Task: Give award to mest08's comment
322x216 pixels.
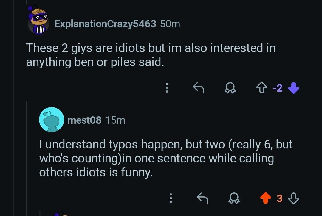Action: coord(234,198)
